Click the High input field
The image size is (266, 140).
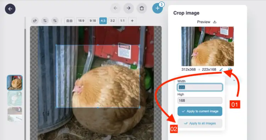coord(200,101)
